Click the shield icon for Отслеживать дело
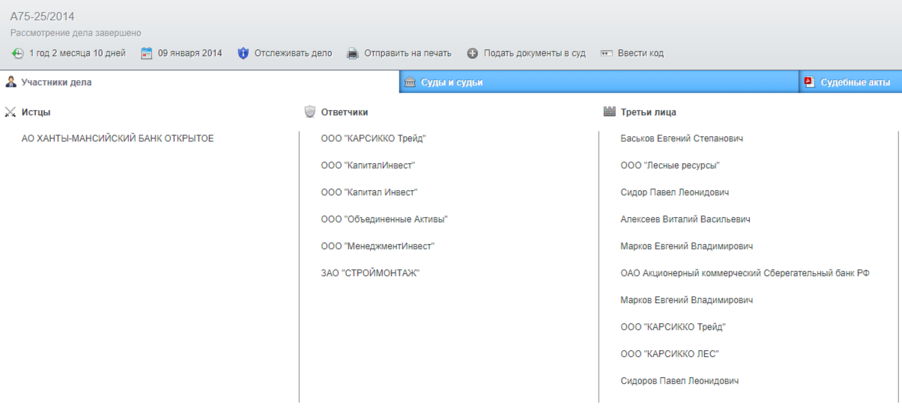This screenshot has width=902, height=410. coord(243,53)
